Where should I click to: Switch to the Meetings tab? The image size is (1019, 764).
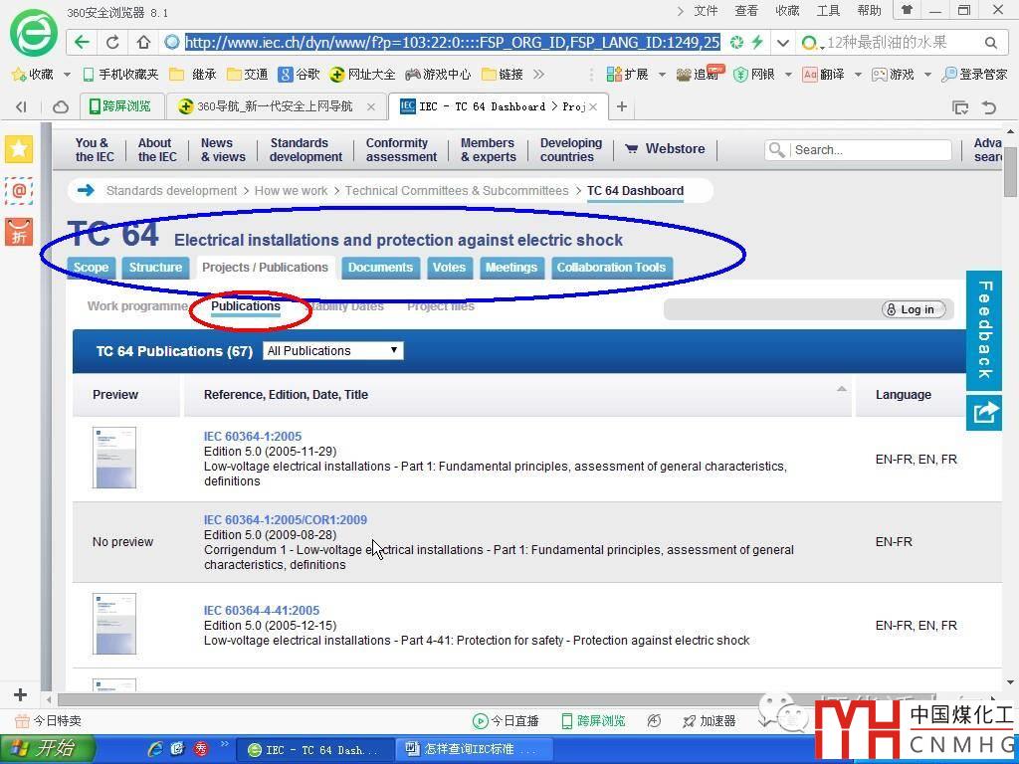pos(510,268)
